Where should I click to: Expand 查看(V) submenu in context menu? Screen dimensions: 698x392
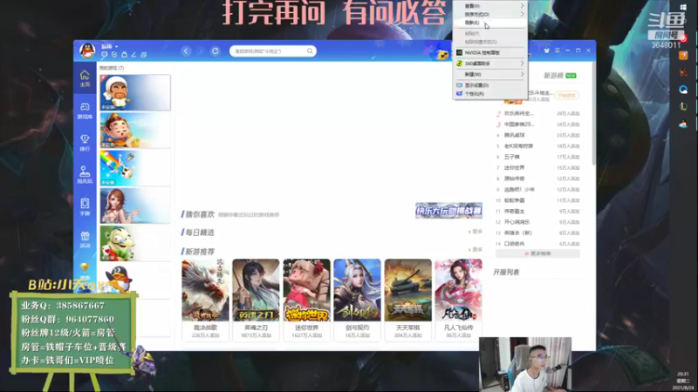490,6
